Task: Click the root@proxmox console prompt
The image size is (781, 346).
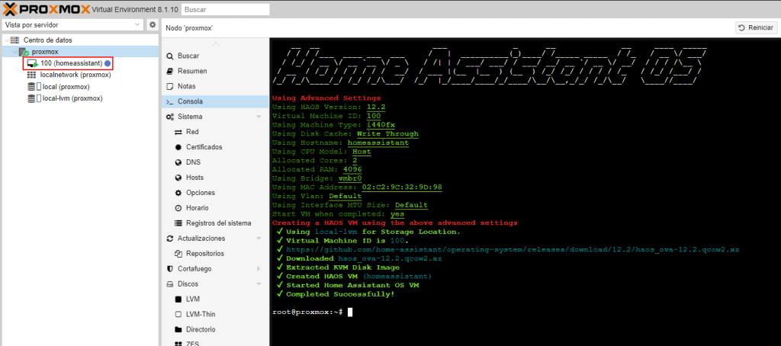Action: (x=308, y=312)
